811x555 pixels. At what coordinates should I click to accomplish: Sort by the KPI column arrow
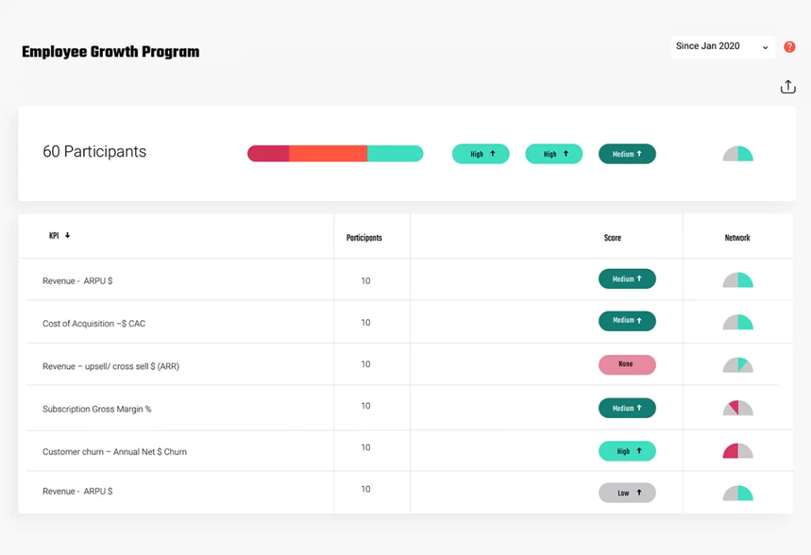tap(67, 235)
